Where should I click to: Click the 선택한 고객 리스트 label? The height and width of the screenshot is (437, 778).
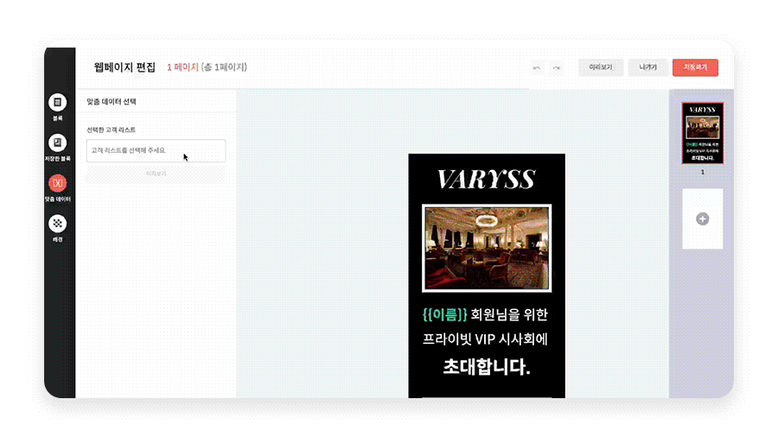(112, 130)
